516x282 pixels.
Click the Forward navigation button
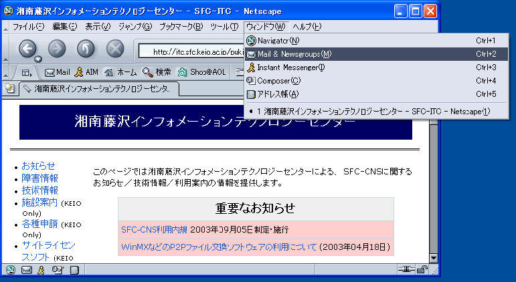click(57, 48)
